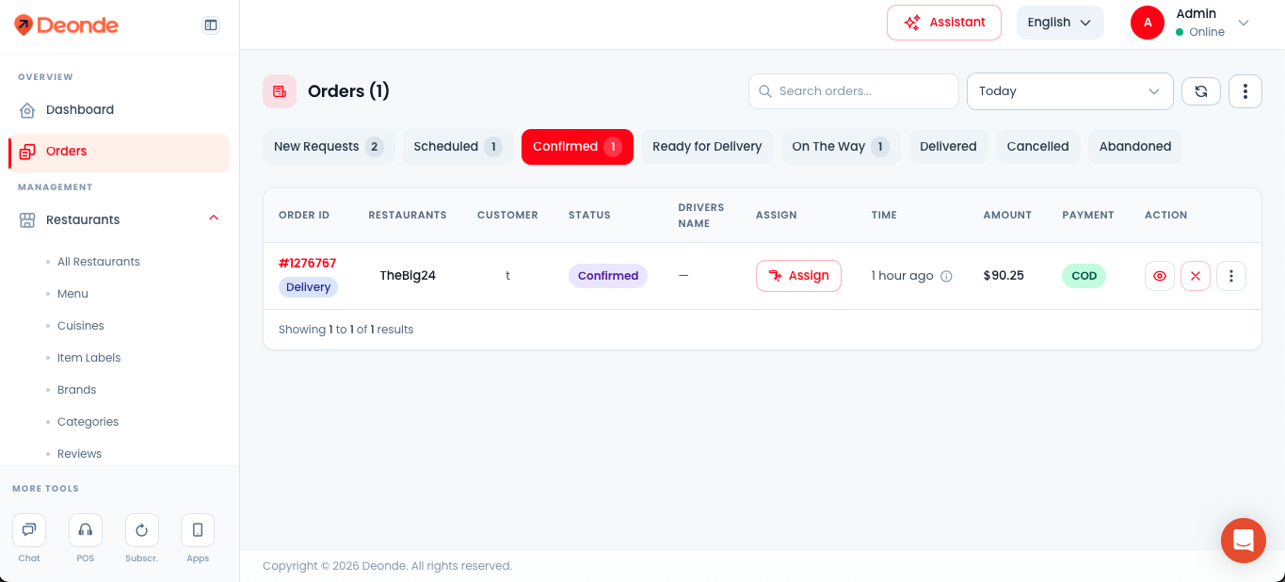
Task: Open the header more options menu
Action: click(x=1245, y=91)
